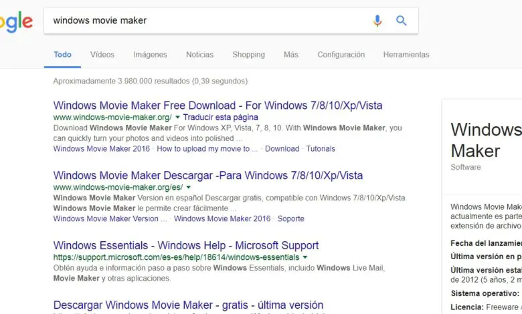Open Windows Movie Maker Version sitelink
The image size is (522, 314).
click(x=110, y=218)
